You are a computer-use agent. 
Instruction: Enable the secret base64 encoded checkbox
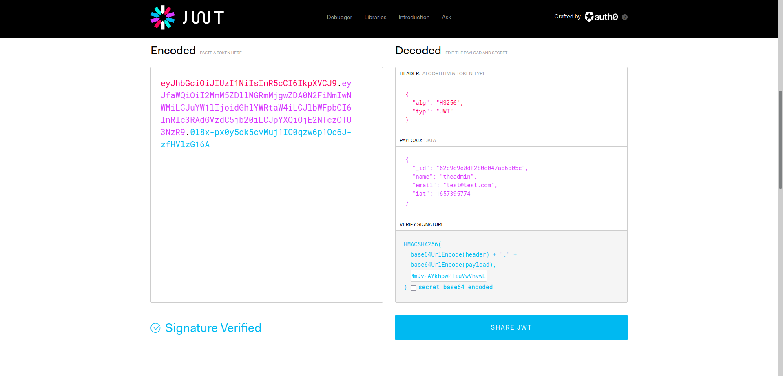pos(414,288)
